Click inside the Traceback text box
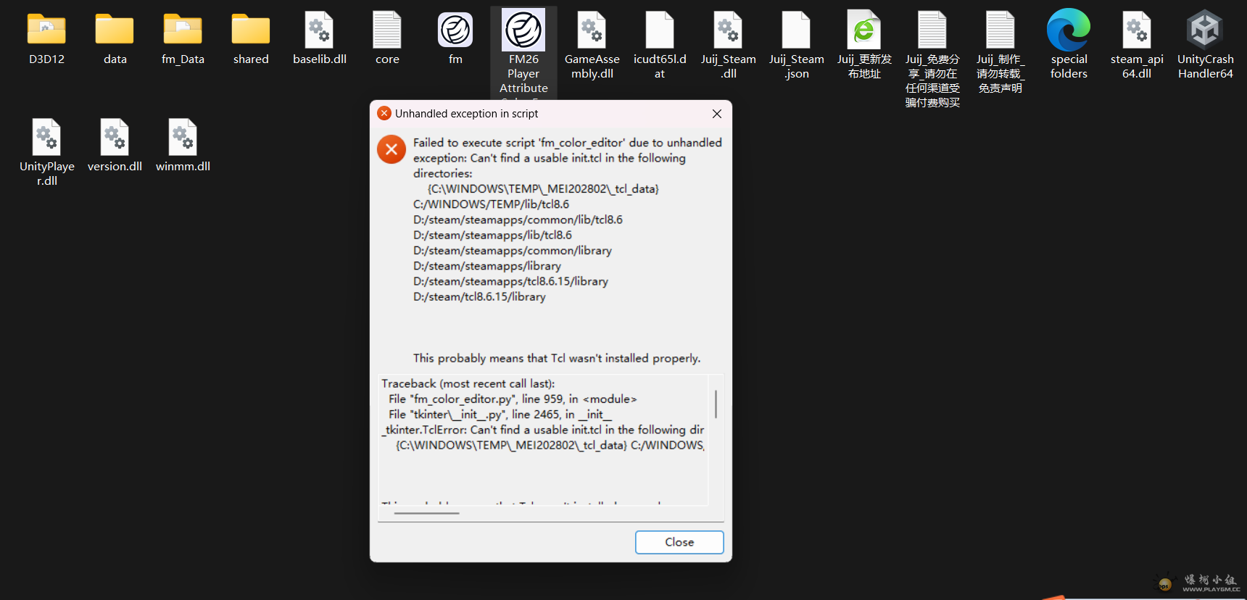 pos(542,471)
